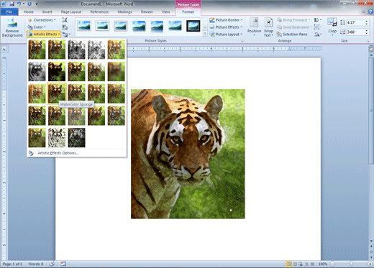Switch to the Insert tab
374x268 pixels.
click(47, 11)
